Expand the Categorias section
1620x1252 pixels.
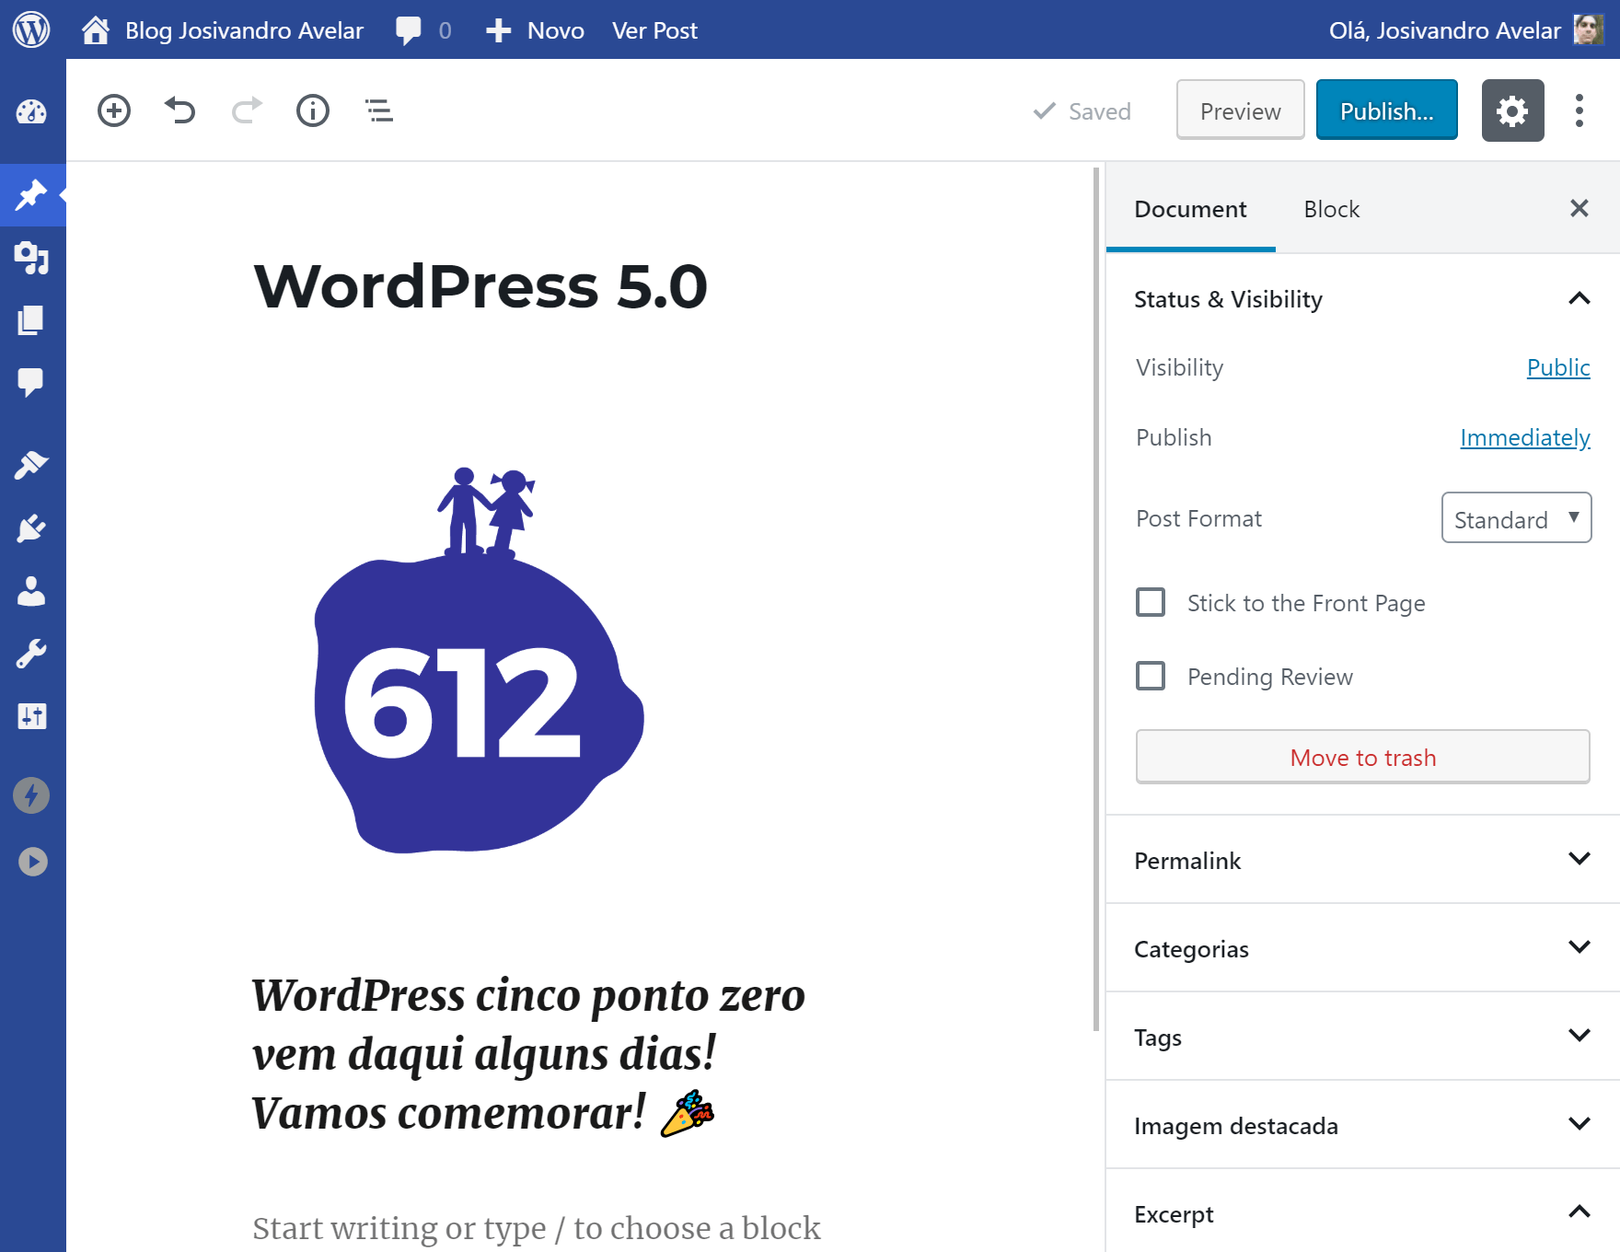[1362, 948]
